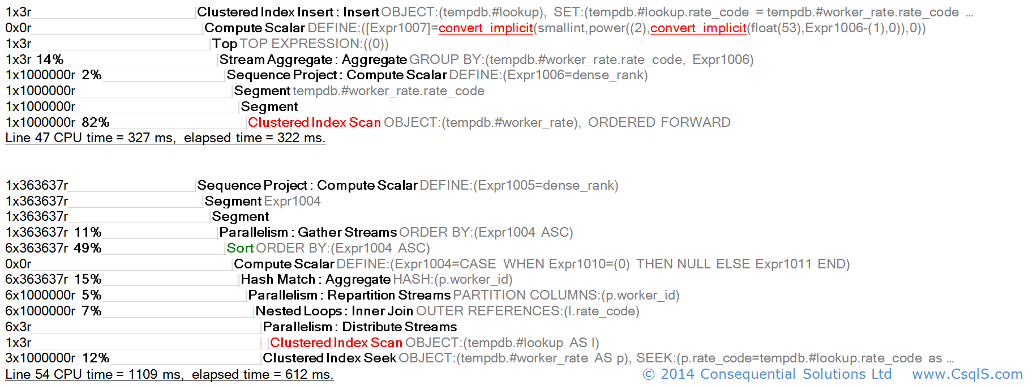Click the red Clustered Index Scan on #worker_rate
The image size is (1033, 389).
point(314,122)
